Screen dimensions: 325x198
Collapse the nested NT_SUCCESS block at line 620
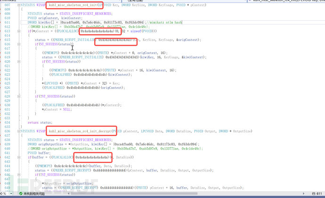point(19,62)
